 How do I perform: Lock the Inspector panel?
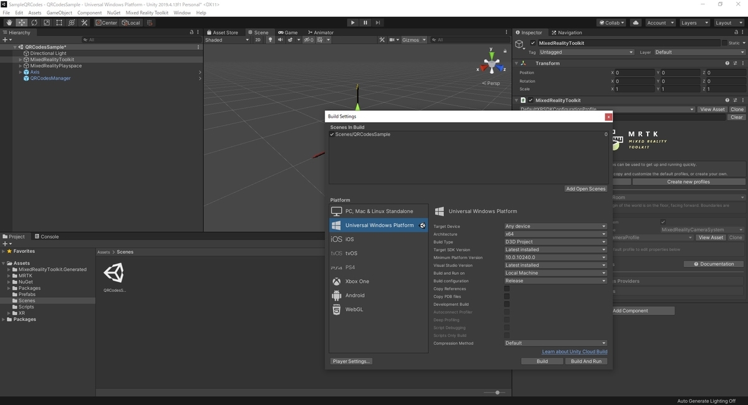[x=736, y=32]
